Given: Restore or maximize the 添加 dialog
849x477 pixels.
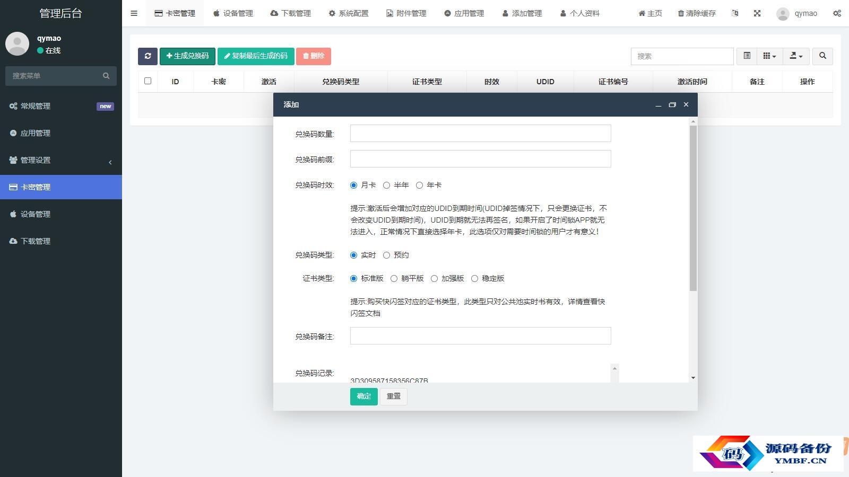Looking at the screenshot, I should 672,105.
